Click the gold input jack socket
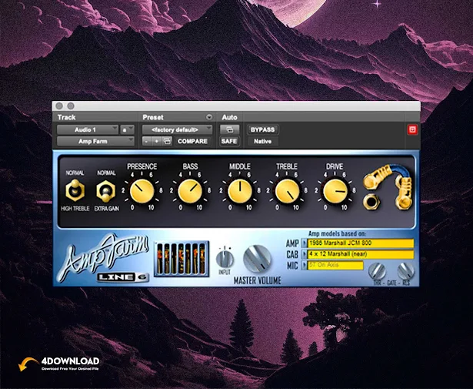This screenshot has height=389, width=473. [371, 202]
